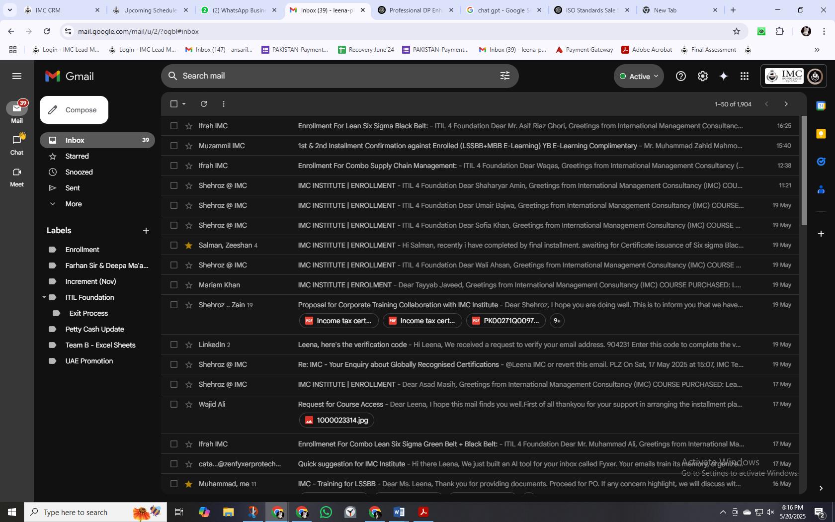Tick checkbox for the Ifrah IMC 16:25 email

point(173,126)
